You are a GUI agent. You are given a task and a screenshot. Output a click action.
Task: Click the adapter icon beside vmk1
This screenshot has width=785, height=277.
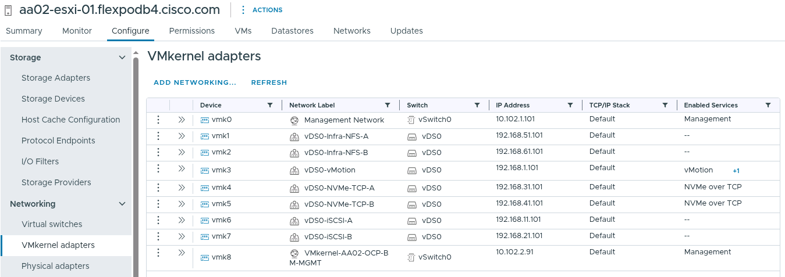pos(204,136)
